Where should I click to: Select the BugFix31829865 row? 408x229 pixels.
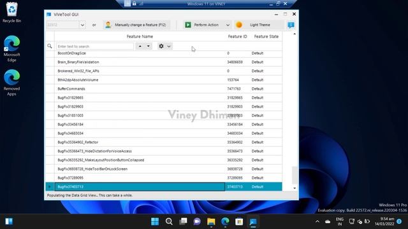164,97
